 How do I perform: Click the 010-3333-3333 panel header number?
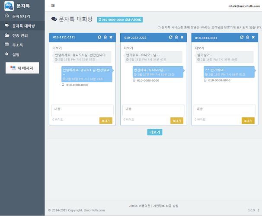pos(206,38)
